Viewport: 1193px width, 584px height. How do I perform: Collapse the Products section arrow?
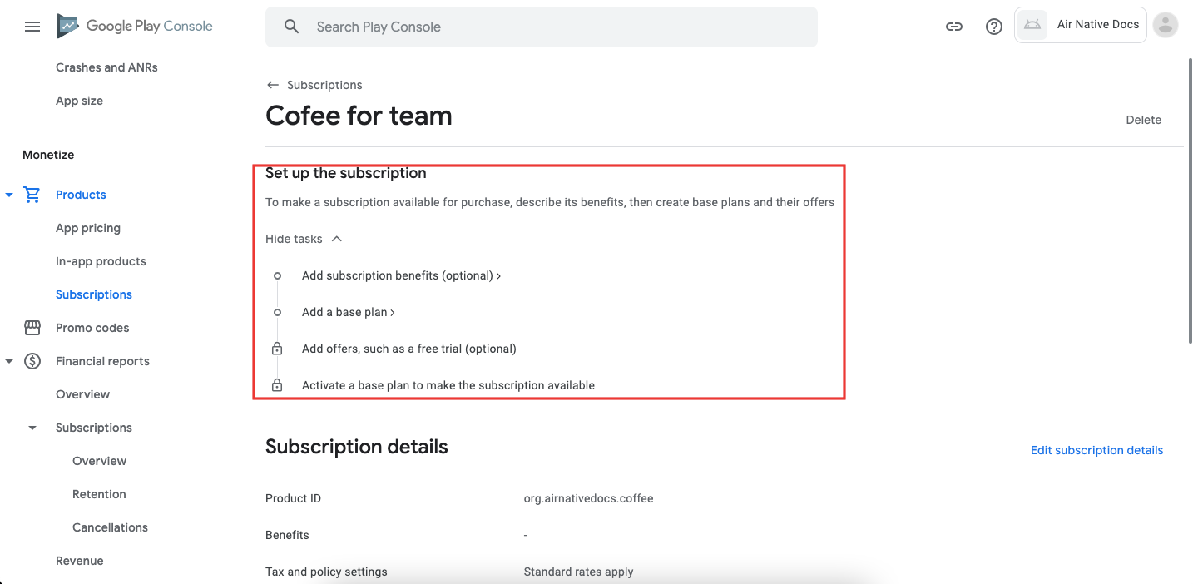(9, 195)
